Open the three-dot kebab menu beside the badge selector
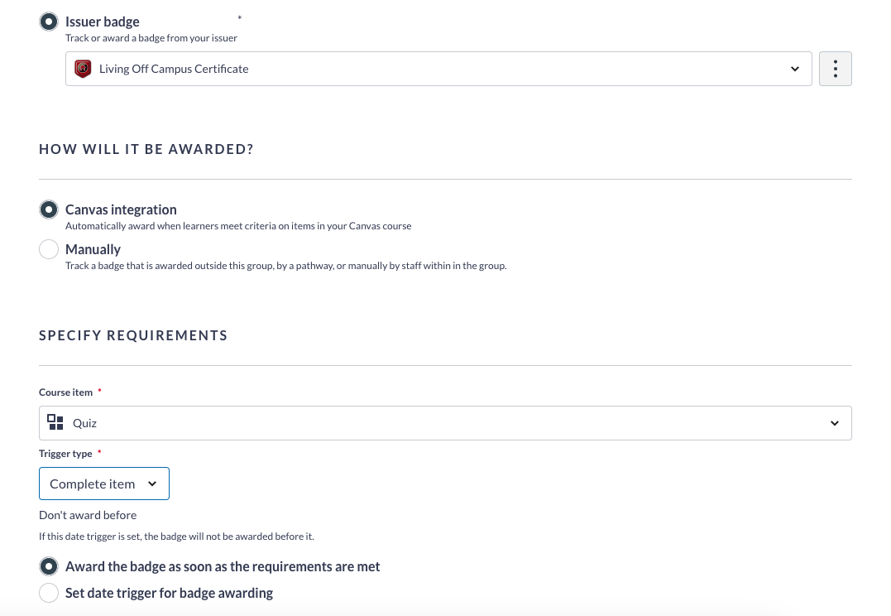Screen dimensions: 891x616 click(x=835, y=69)
